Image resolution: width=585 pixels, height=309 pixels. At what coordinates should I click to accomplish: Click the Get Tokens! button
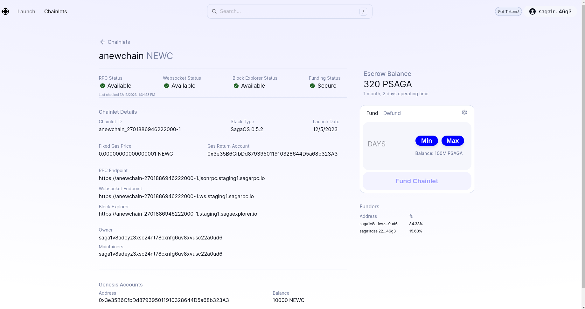(x=508, y=12)
